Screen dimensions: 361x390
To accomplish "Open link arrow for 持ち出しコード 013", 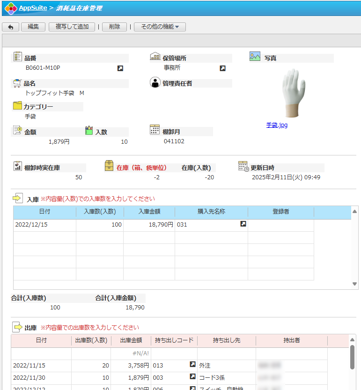I will (192, 364).
